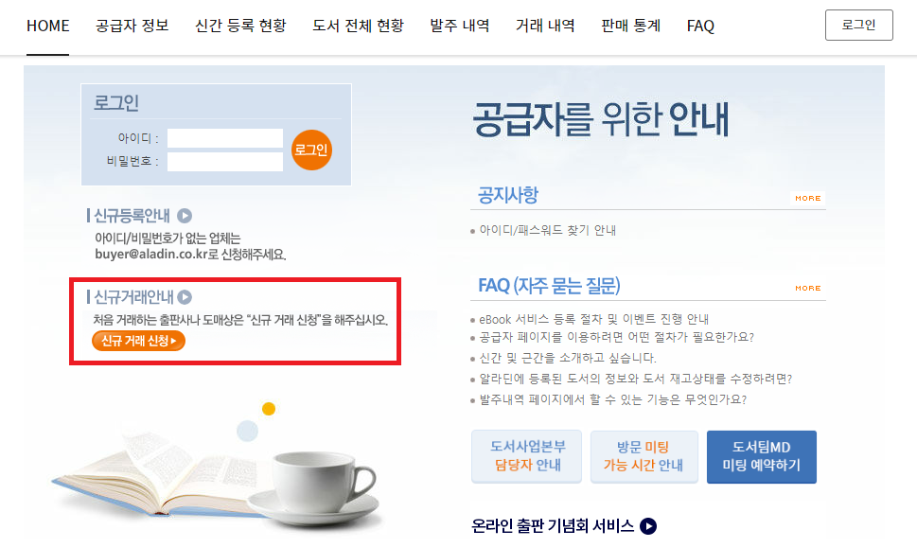The height and width of the screenshot is (548, 917).
Task: Open 판매 통계 menu item
Action: pyautogui.click(x=631, y=26)
